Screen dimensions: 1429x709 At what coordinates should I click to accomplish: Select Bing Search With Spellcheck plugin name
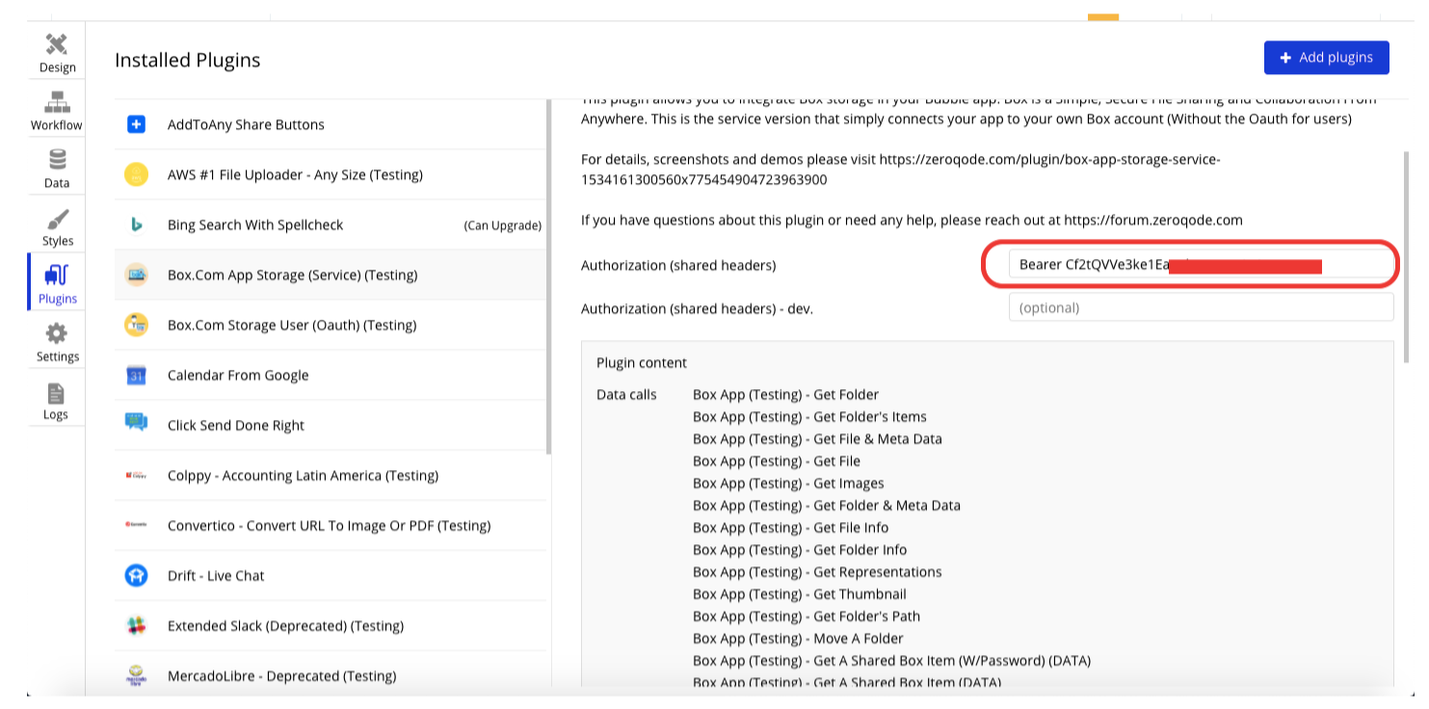tap(255, 224)
